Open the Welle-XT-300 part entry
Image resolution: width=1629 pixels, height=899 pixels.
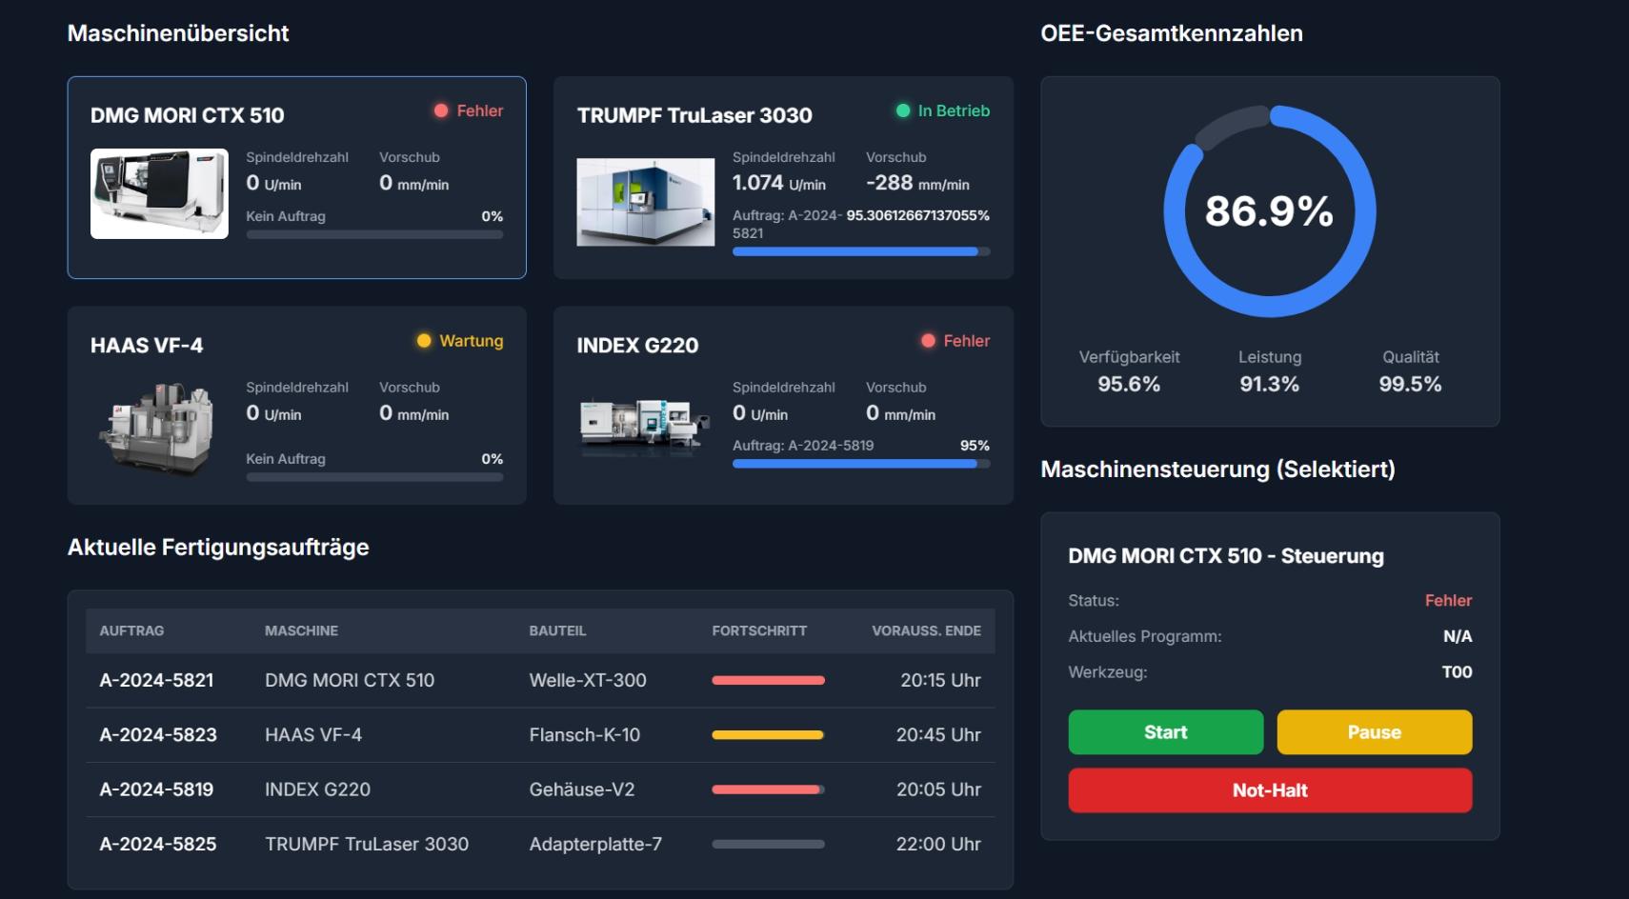tap(588, 680)
